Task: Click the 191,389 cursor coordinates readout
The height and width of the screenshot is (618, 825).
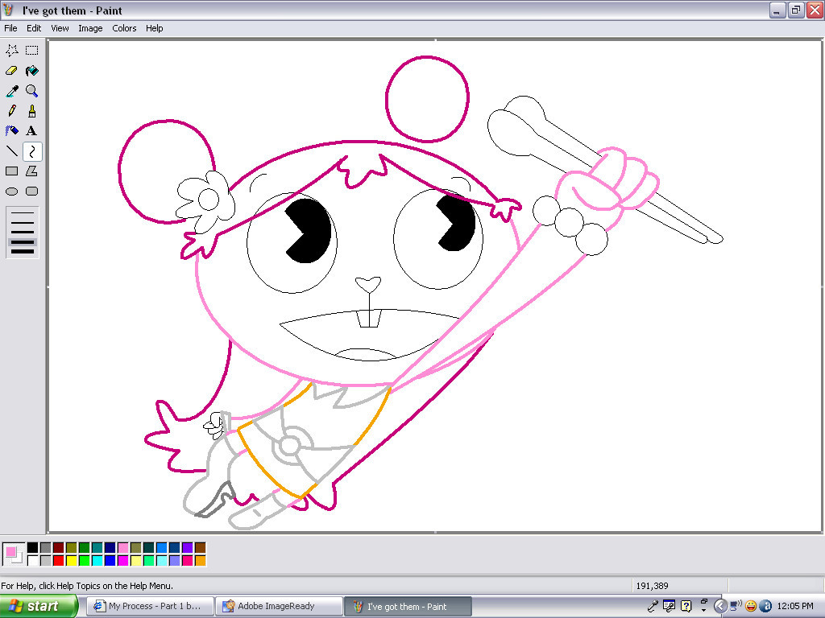Action: (652, 586)
